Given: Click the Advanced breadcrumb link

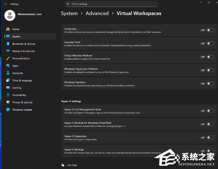Looking at the screenshot, I should [97, 13].
